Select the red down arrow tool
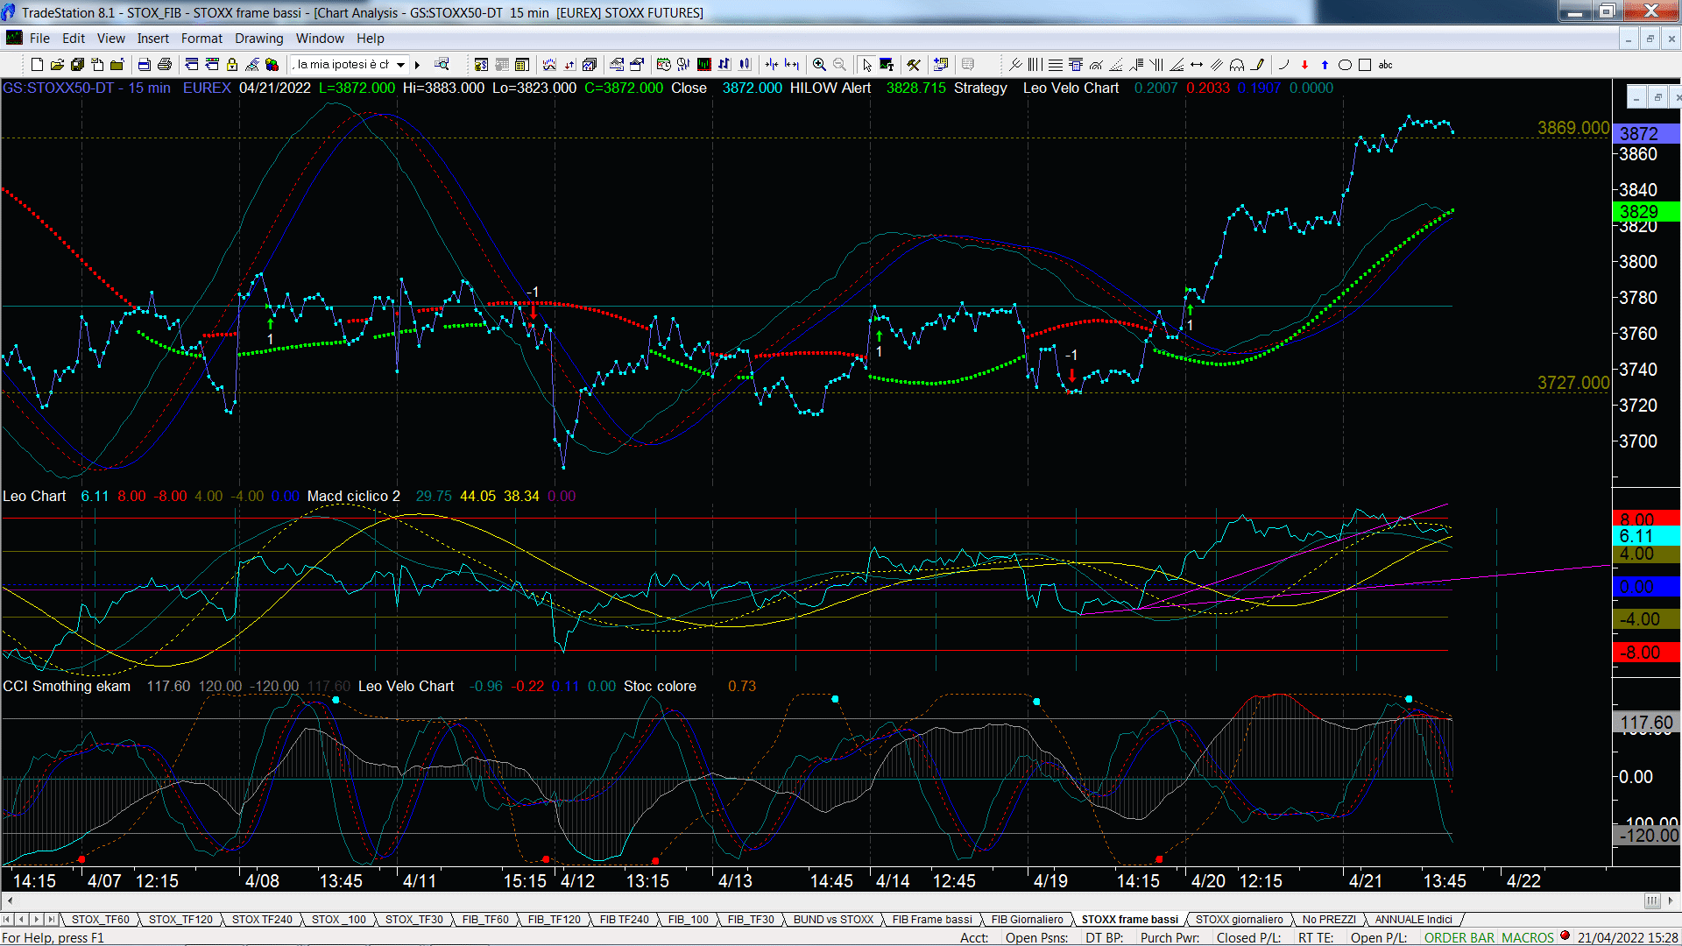 pos(1304,65)
